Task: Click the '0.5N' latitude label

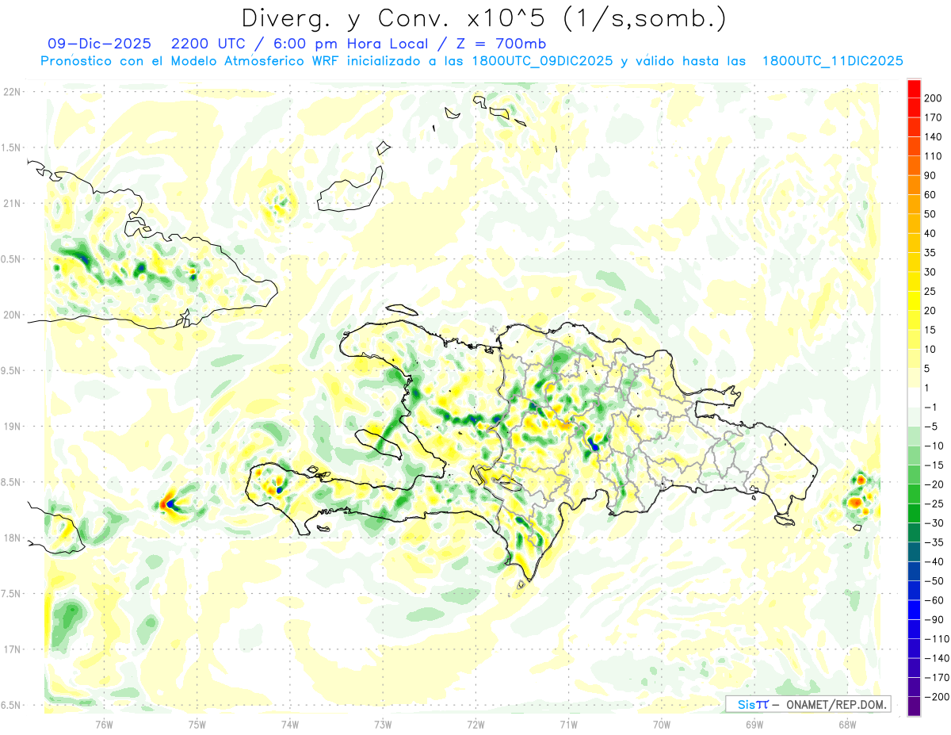Action: point(11,259)
